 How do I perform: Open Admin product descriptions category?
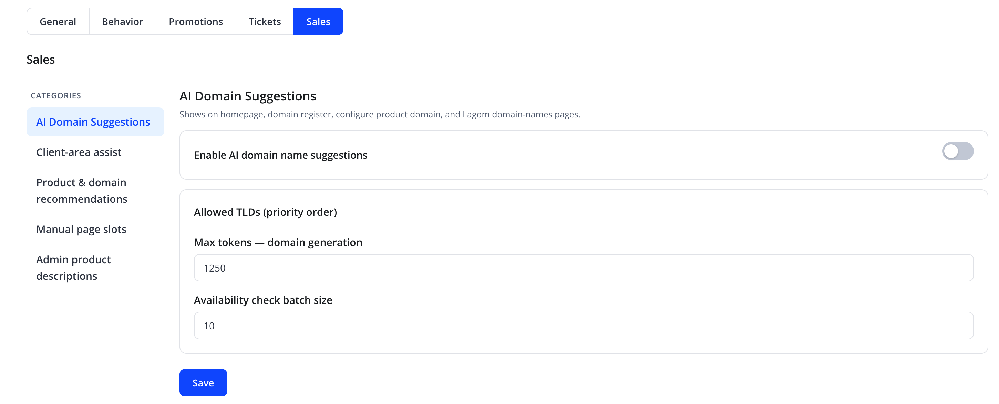coord(95,267)
